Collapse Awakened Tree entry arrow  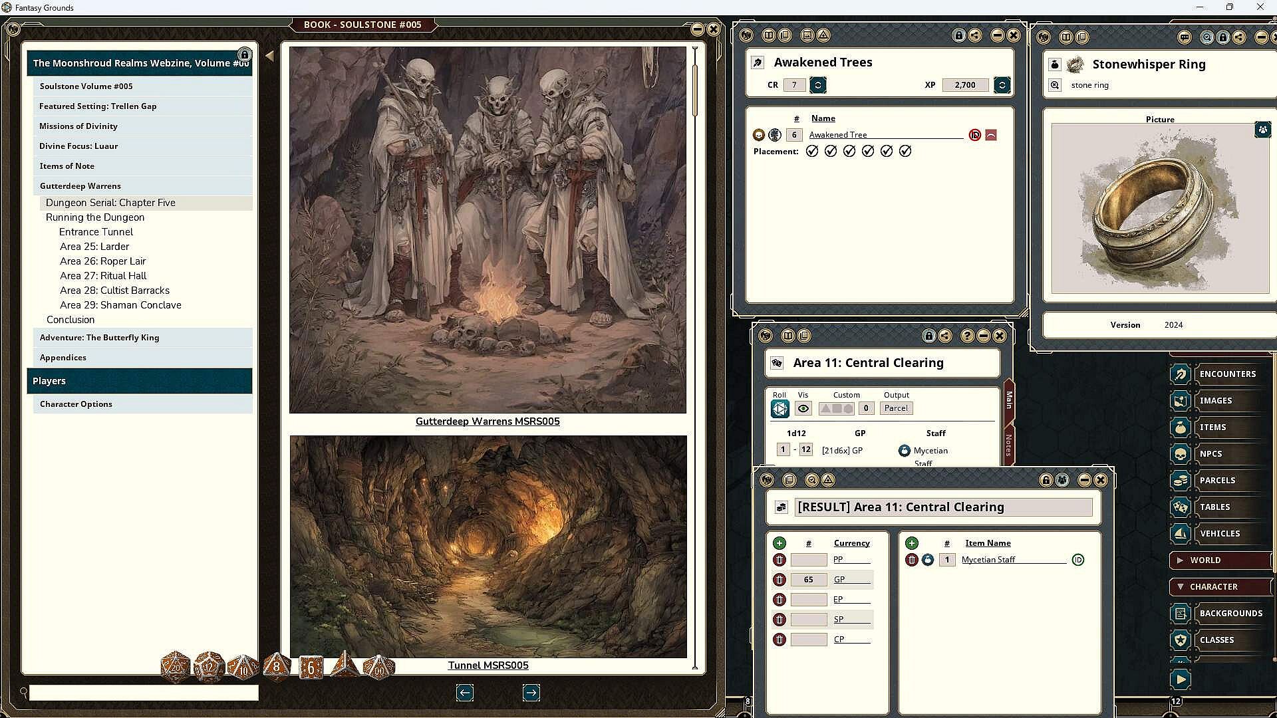pos(991,135)
